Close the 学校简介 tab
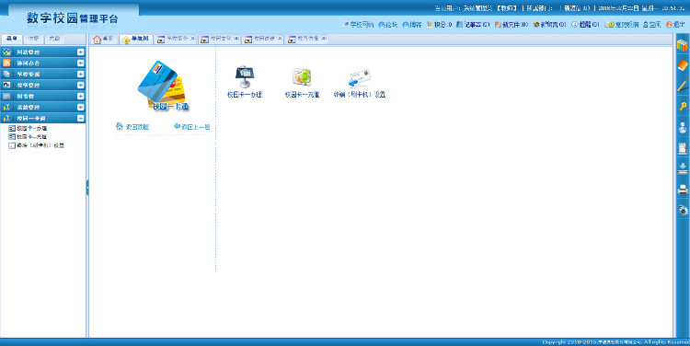 click(193, 39)
